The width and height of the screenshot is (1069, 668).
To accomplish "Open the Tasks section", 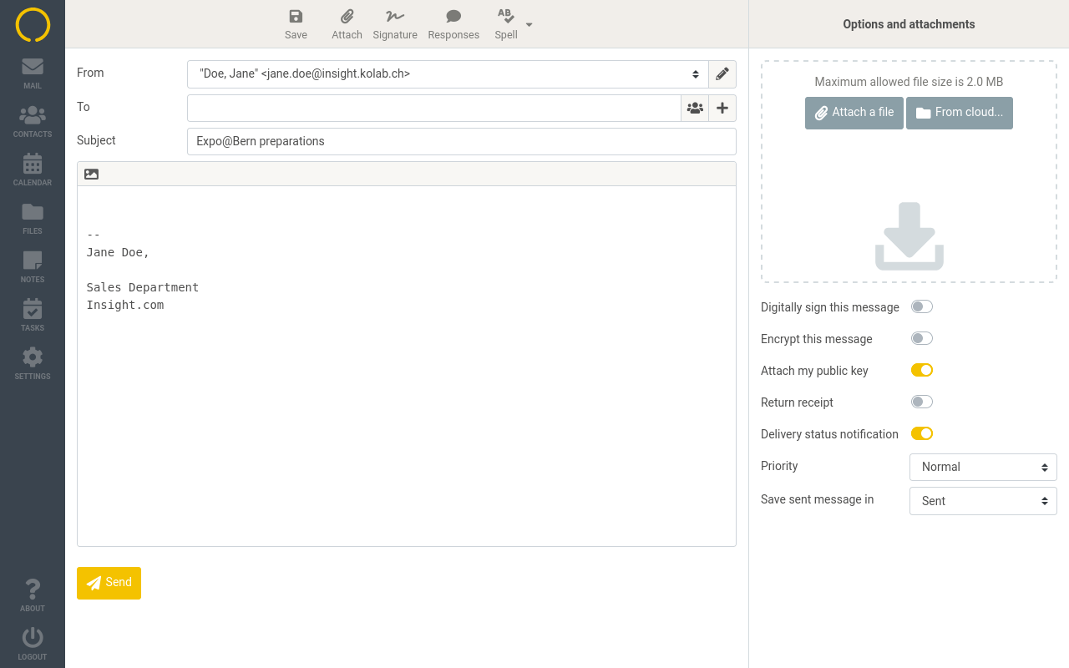I will (x=33, y=316).
